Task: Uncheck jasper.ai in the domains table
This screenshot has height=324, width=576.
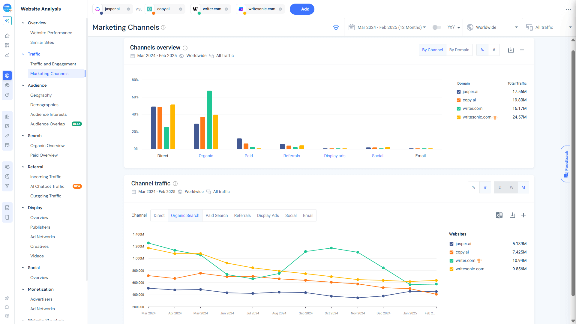Action: (x=459, y=92)
